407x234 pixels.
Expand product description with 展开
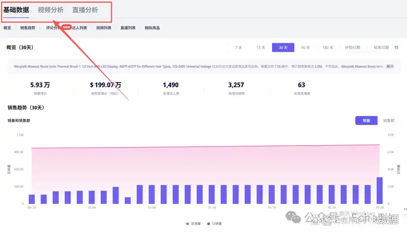pyautogui.click(x=390, y=66)
